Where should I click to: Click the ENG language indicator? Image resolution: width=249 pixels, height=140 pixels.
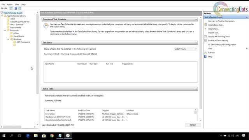click(x=237, y=136)
